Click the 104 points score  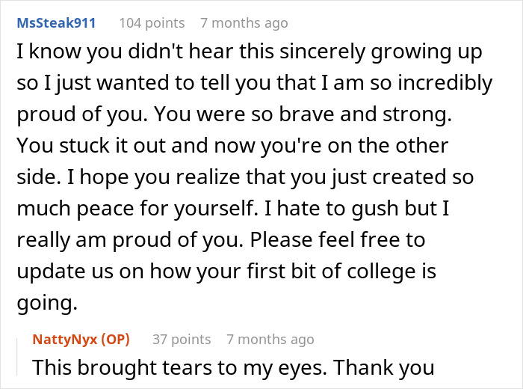tap(152, 22)
